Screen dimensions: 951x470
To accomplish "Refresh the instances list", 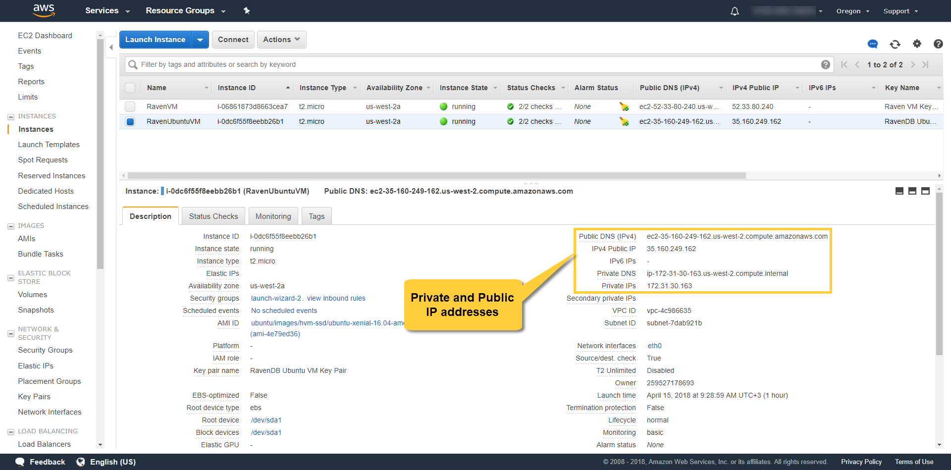I will coord(895,44).
